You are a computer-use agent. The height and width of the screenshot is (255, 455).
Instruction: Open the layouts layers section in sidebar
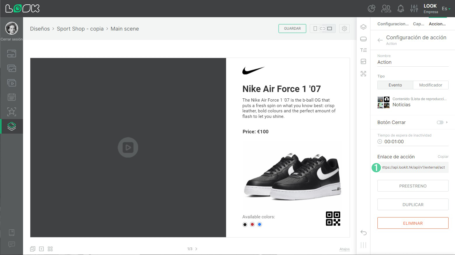(x=12, y=126)
